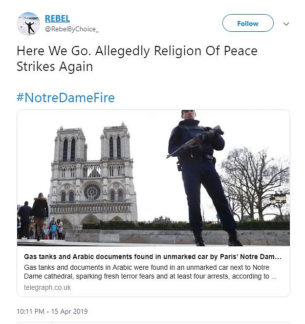This screenshot has width=305, height=324.
Task: Click the "Strikes Again" line of the tweet
Action: click(x=55, y=66)
